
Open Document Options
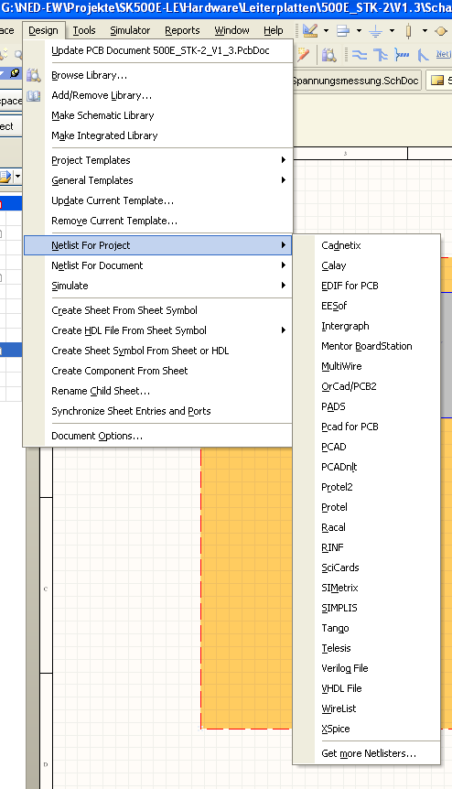[x=158, y=436]
